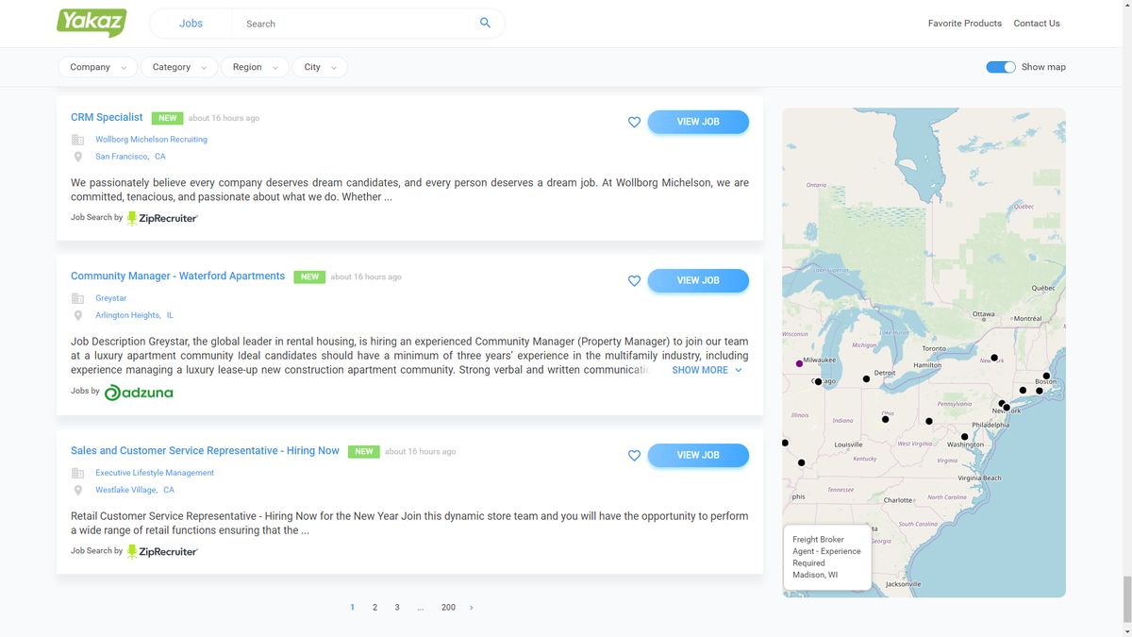
Task: Open the Contact Us menu item
Action: [1036, 23]
